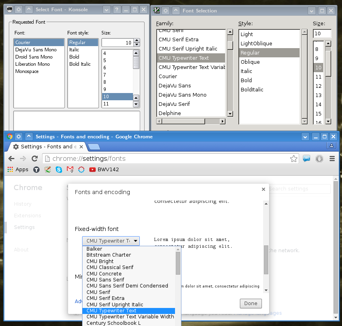Screen dimensions: 342x326
Task: Click the Chrome back arrow
Action: (x=11, y=158)
